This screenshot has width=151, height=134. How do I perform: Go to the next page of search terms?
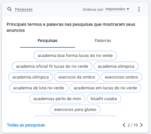pos(141,125)
